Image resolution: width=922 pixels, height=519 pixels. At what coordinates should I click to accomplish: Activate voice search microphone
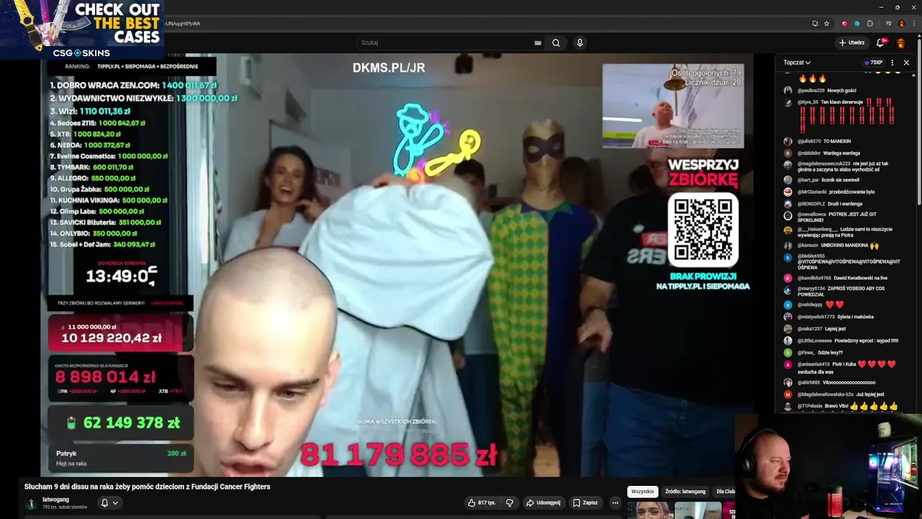coord(580,43)
